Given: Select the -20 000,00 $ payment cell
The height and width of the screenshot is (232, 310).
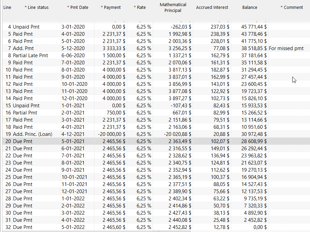Looking at the screenshot, I should coord(110,134).
